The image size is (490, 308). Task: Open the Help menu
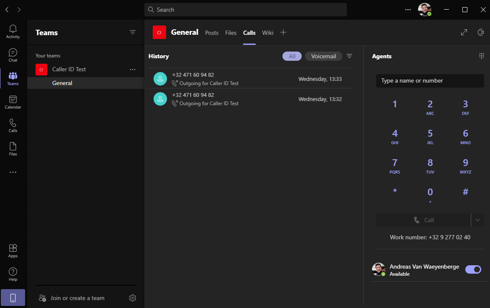click(13, 274)
